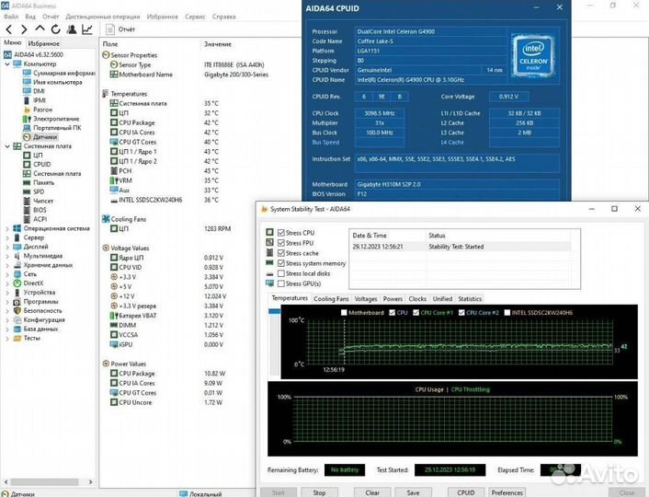Click the right arrow of tree scrollbar
649x497 pixels.
[x=91, y=482]
